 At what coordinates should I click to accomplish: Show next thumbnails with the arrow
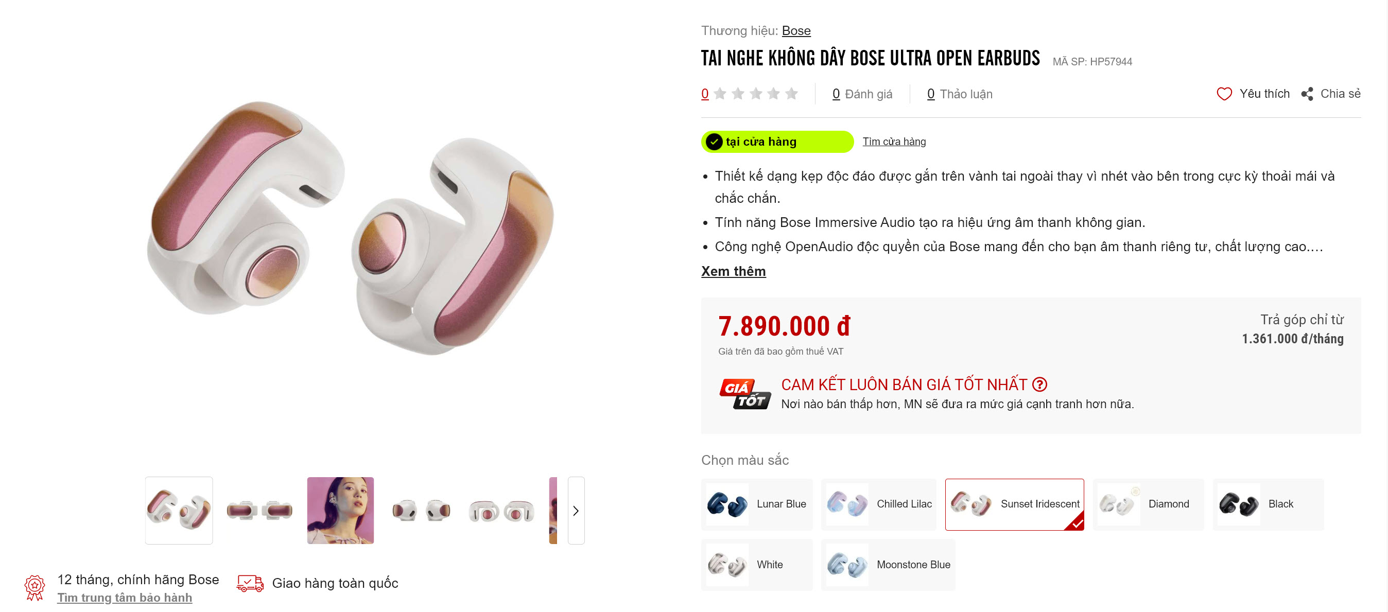click(x=576, y=511)
